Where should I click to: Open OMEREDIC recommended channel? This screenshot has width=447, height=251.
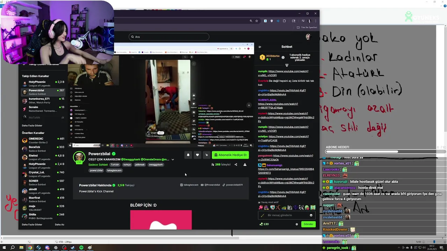coord(43,140)
